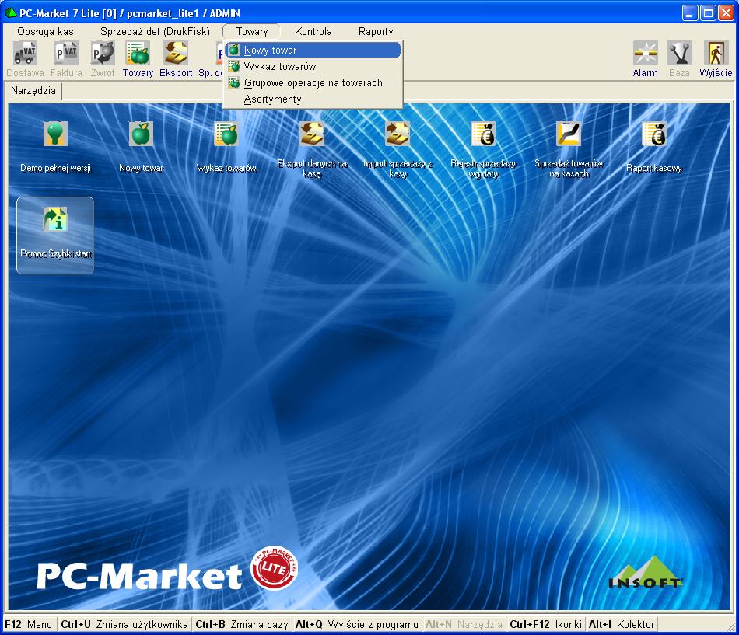Image resolution: width=739 pixels, height=635 pixels.
Task: Select Nowy towar from Towary menu
Action: tap(270, 50)
